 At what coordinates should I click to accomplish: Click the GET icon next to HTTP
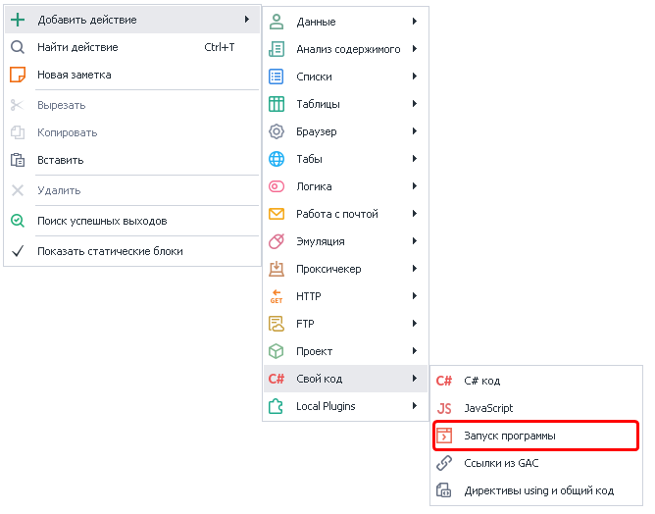[x=277, y=296]
